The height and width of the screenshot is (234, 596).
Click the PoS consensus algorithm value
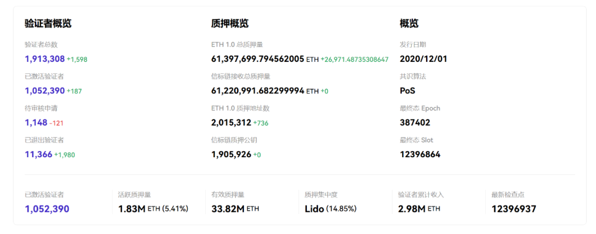click(407, 91)
